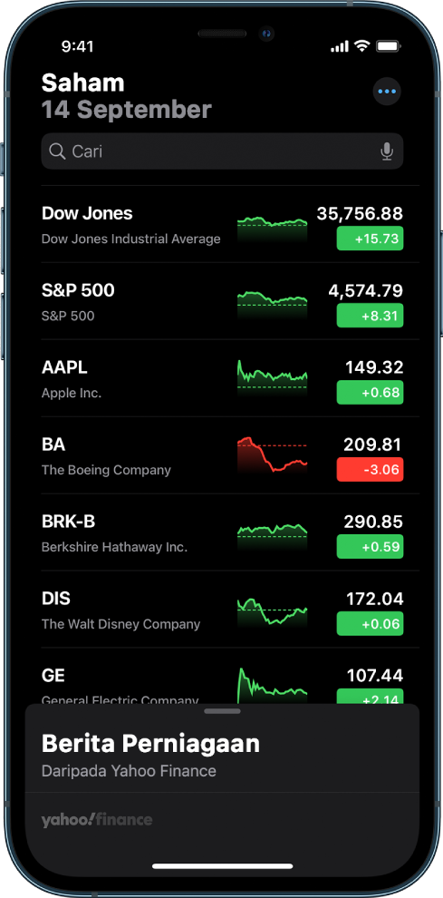
Task: Open the GE General Electric row
Action: [222, 677]
